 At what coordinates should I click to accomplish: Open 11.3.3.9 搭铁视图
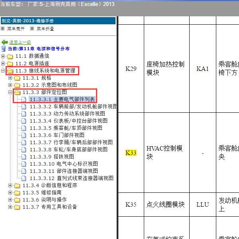pyautogui.click(x=52, y=157)
